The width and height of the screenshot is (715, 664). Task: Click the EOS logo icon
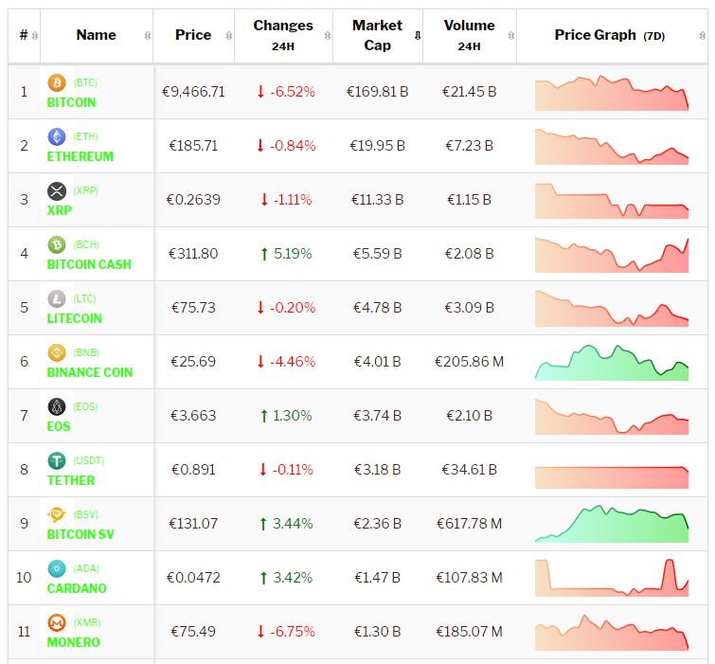[x=57, y=407]
